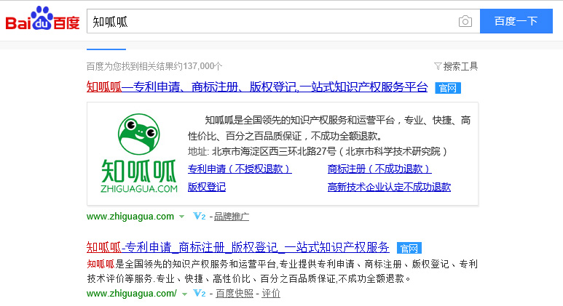Click result count text 137,000个
This screenshot has width=563, height=306.
[203, 66]
